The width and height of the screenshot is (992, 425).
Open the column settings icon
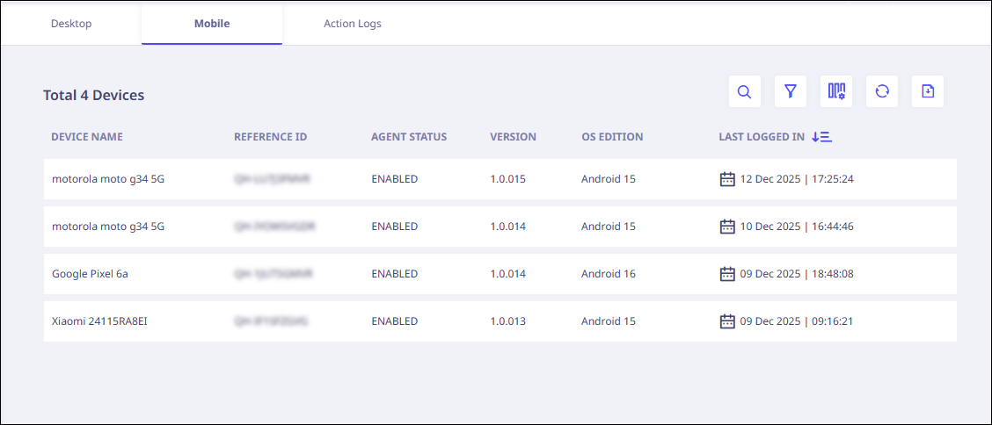pyautogui.click(x=836, y=91)
